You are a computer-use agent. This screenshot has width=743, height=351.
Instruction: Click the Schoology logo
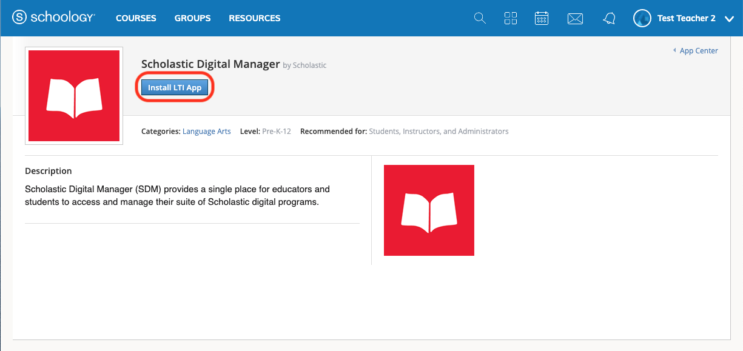(53, 18)
